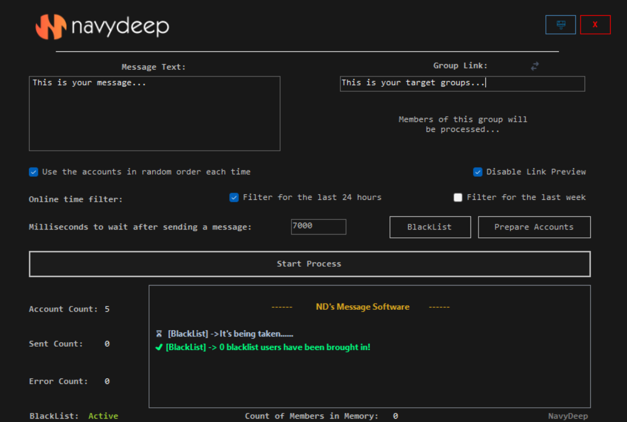Click the navydeep flame logo icon
This screenshot has width=627, height=422.
(51, 27)
